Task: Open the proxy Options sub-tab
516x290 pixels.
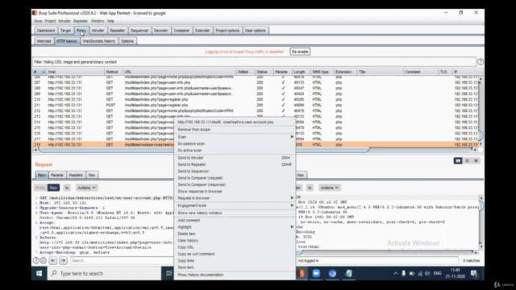Action: click(127, 41)
